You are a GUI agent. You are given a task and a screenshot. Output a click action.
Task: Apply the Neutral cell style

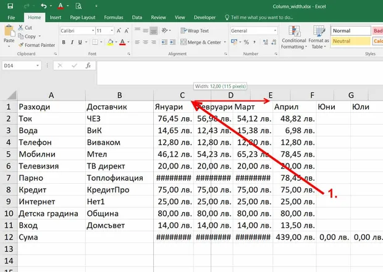tap(351, 41)
